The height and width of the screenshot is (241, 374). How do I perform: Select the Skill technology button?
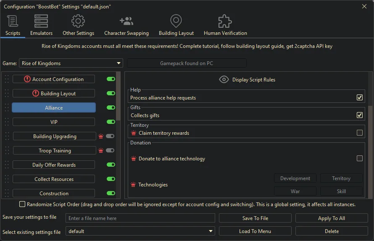coord(341,191)
